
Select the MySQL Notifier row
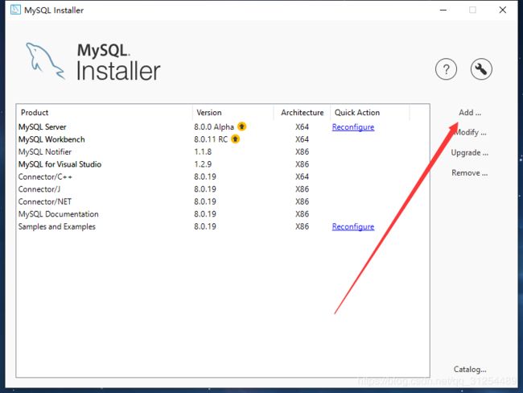click(222, 151)
